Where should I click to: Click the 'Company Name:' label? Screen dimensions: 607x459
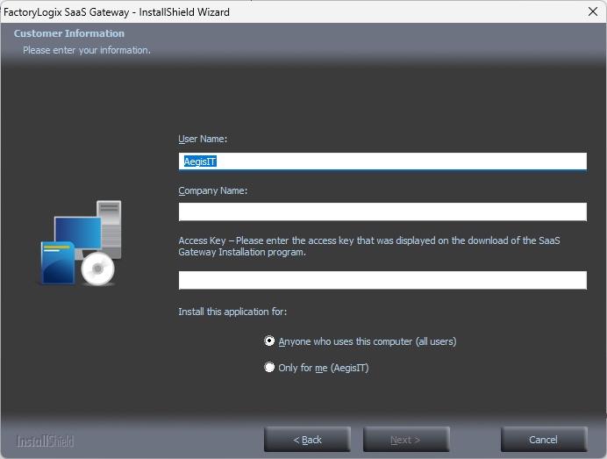tap(212, 190)
